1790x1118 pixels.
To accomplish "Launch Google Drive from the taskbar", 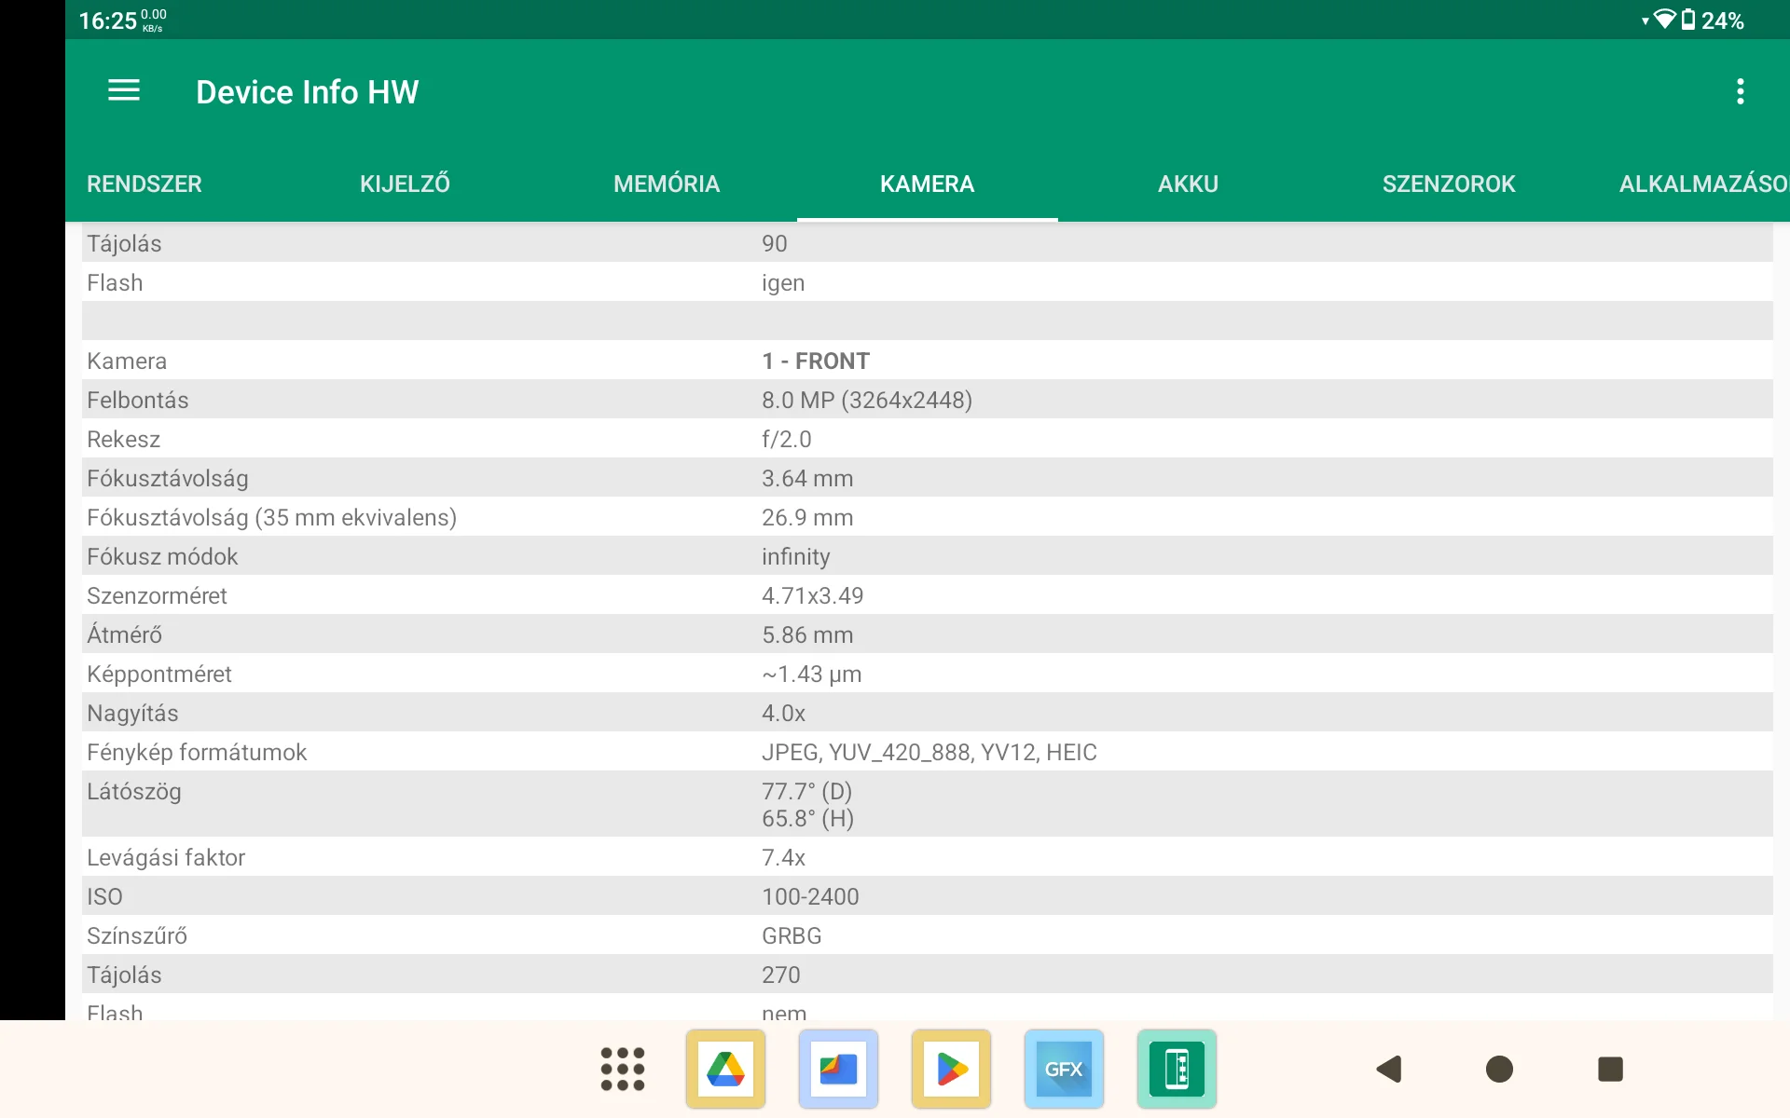I will (725, 1069).
